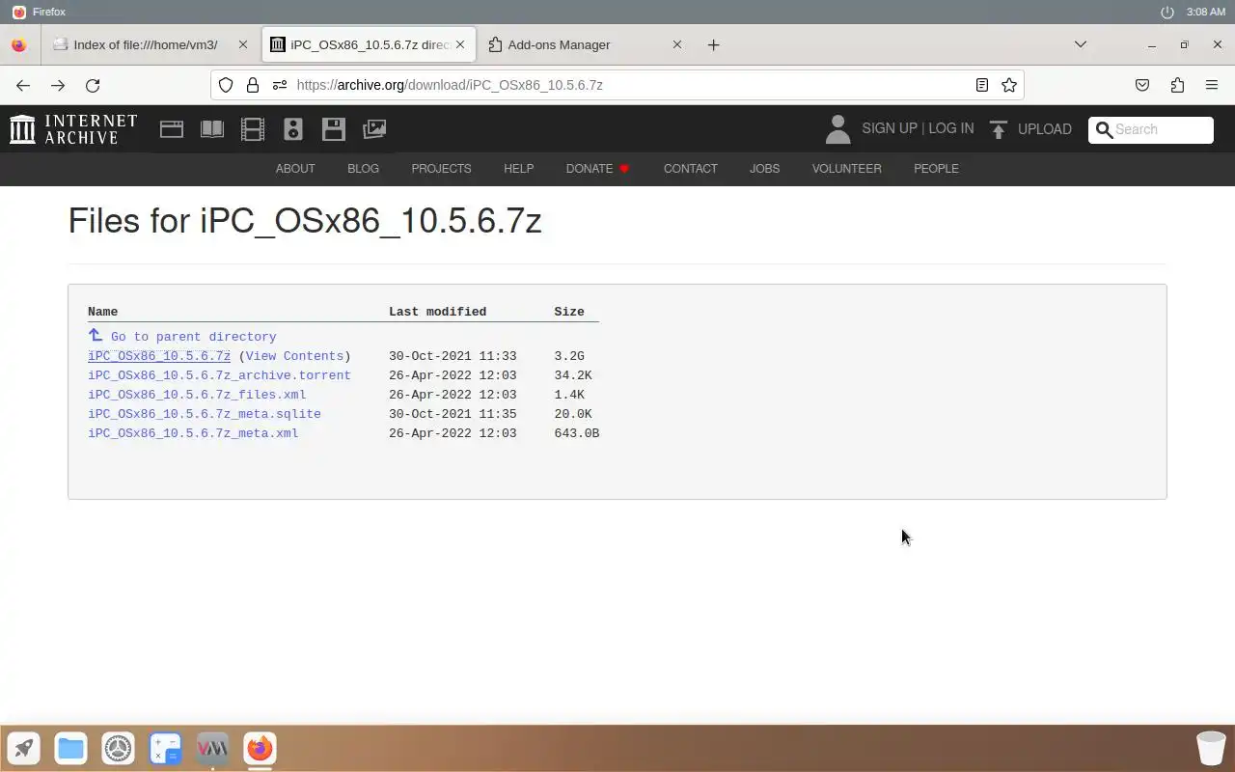Screen dimensions: 1235x772
Task: Open the BLOG menu item
Action: (363, 169)
